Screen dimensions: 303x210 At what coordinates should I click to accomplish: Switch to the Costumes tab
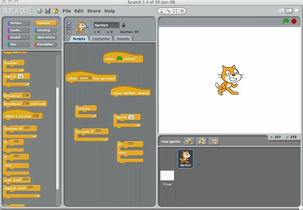point(101,39)
